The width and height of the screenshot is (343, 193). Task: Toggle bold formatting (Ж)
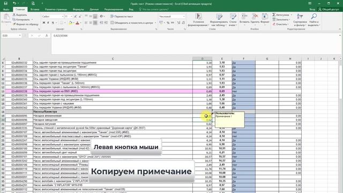pyautogui.click(x=44, y=23)
